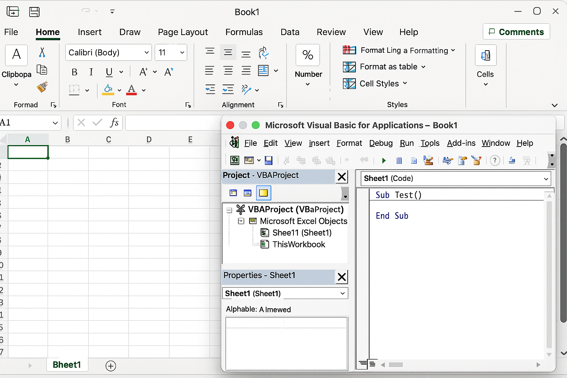Image resolution: width=567 pixels, height=378 pixels.
Task: Click the Reset stop icon in VBA toolbar
Action: click(414, 161)
